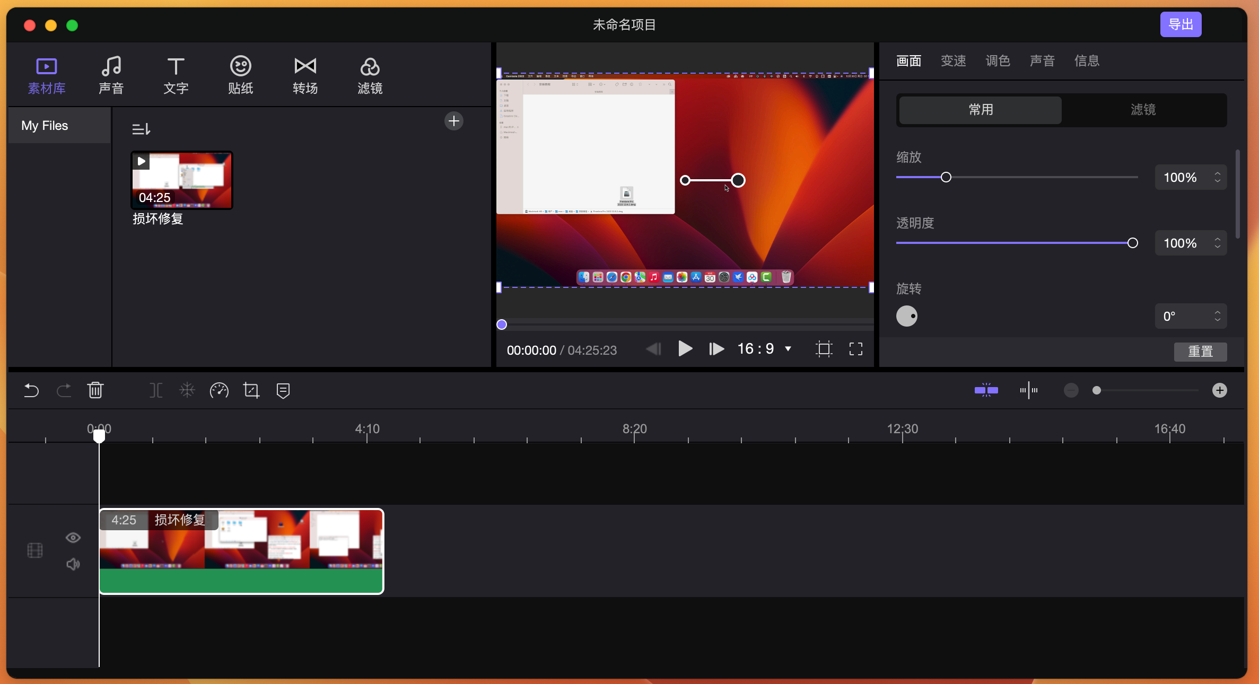This screenshot has width=1259, height=684.
Task: Switch to the 变速 speed tab
Action: click(x=953, y=61)
